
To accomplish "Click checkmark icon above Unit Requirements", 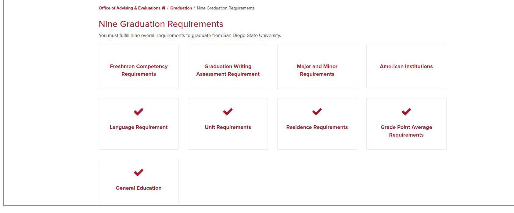I will (x=228, y=112).
